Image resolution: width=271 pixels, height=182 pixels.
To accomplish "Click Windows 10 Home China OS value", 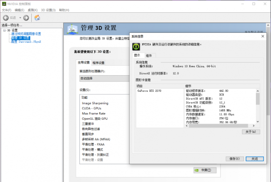I will point(194,66).
